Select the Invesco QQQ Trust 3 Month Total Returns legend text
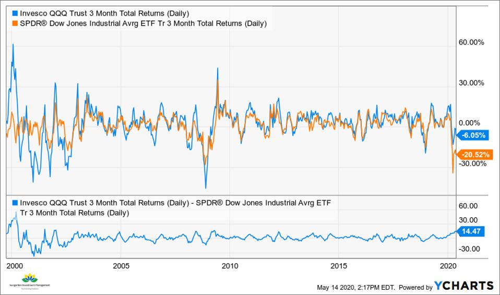This screenshot has height=295, width=500. tap(104, 14)
